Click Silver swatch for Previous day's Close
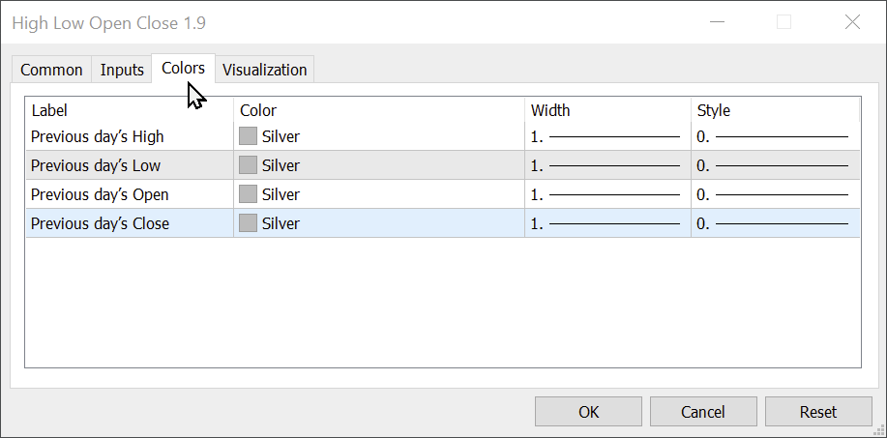Viewport: 887px width, 438px height. 249,223
